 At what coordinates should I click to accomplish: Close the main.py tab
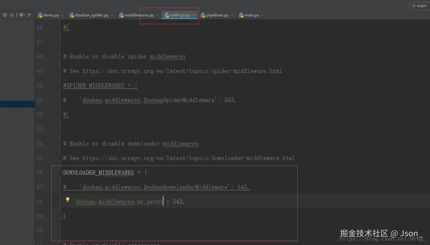click(x=262, y=15)
